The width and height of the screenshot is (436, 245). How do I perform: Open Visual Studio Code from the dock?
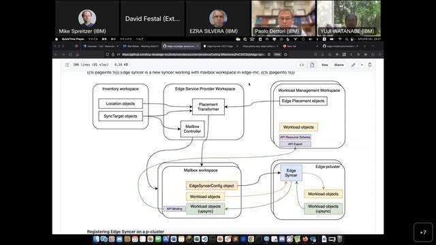pos(204,239)
